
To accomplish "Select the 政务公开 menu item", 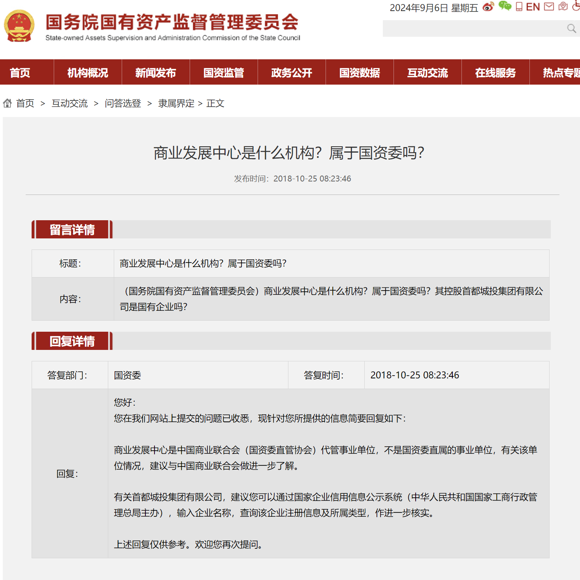I will tap(291, 72).
